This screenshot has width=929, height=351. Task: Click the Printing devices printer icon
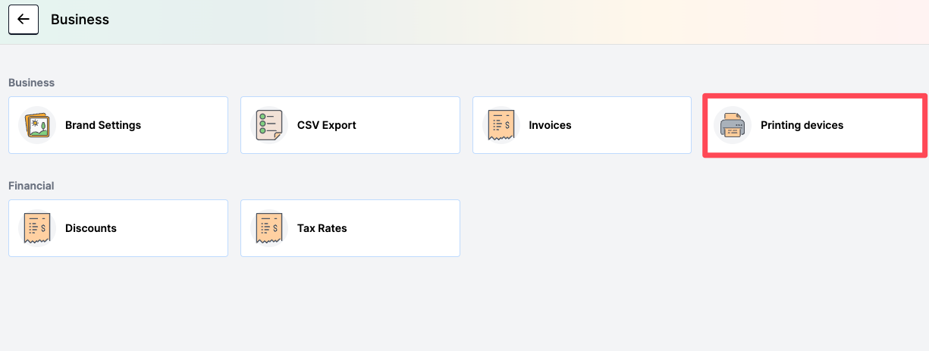[733, 126]
